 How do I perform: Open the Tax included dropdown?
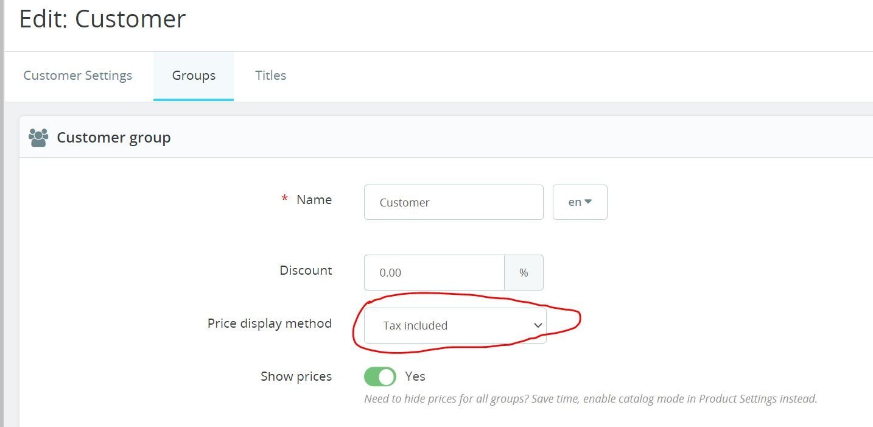(454, 325)
